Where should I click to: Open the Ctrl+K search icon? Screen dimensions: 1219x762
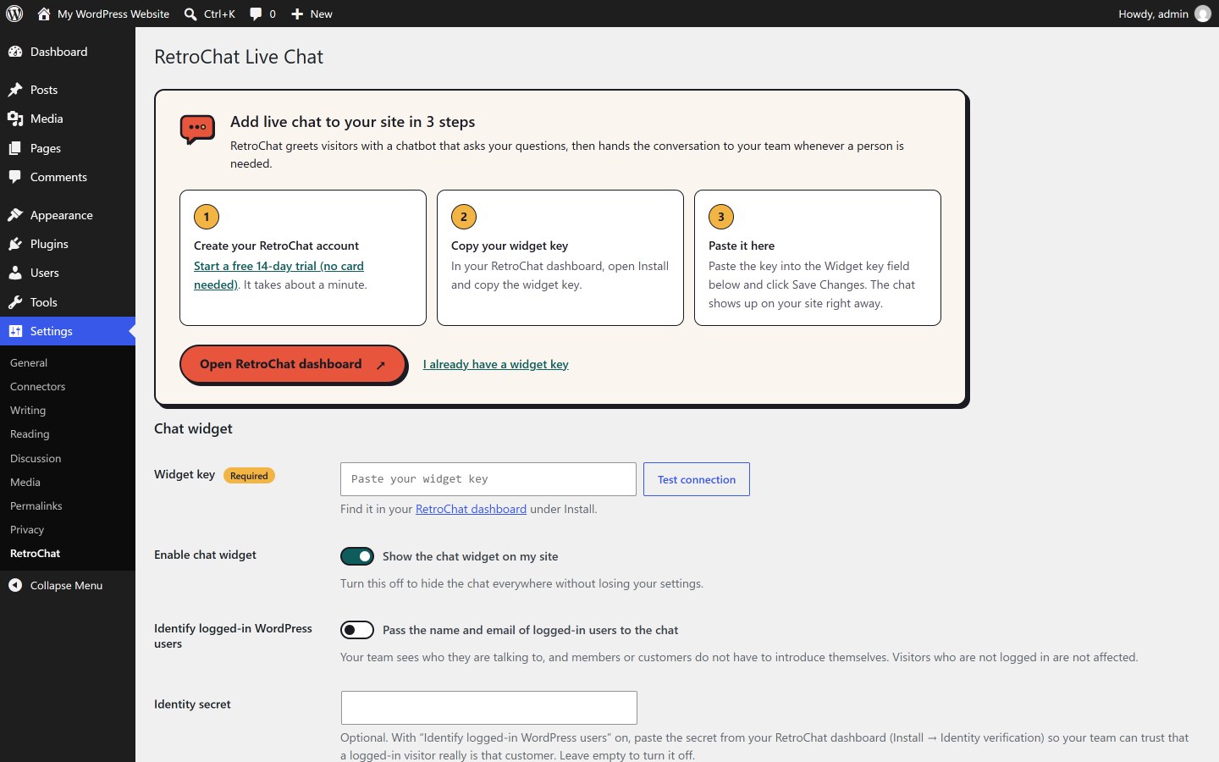190,14
